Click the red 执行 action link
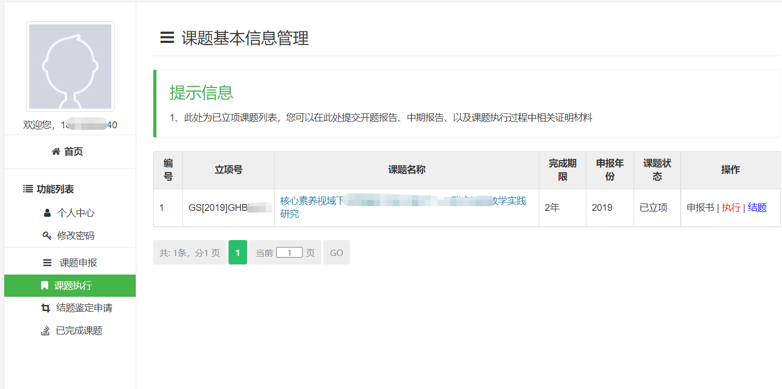Viewport: 782px width, 389px height. (731, 208)
